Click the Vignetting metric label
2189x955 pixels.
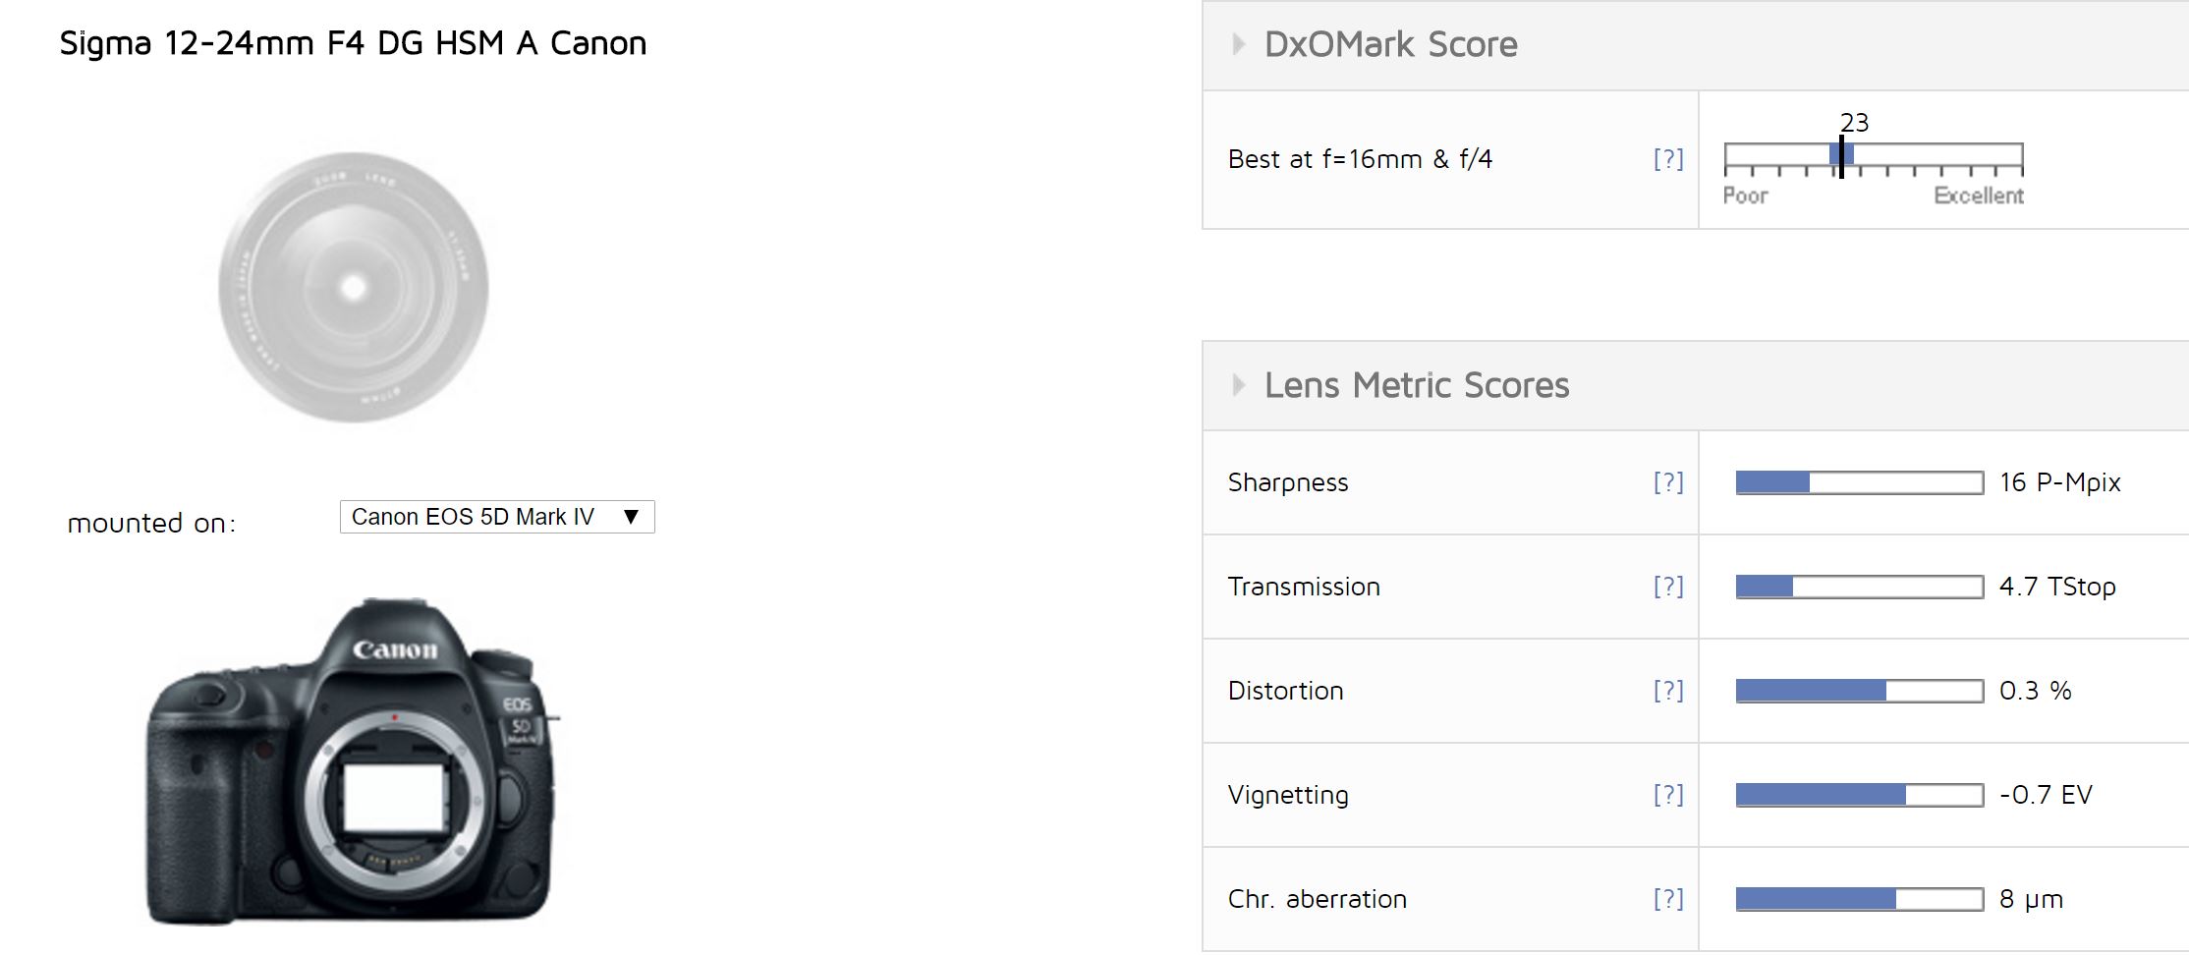click(1287, 795)
